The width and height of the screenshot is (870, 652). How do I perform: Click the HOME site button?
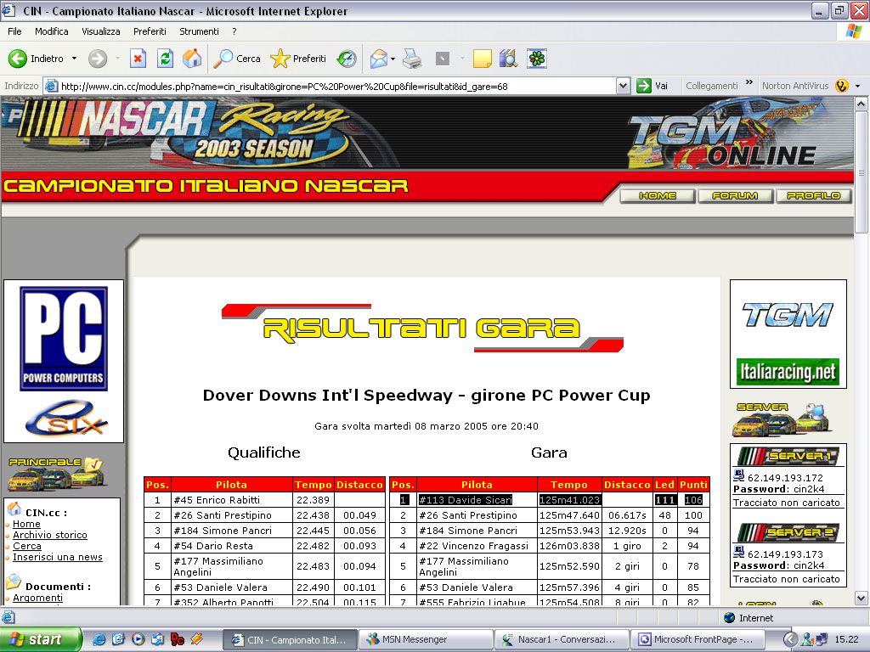tap(658, 196)
